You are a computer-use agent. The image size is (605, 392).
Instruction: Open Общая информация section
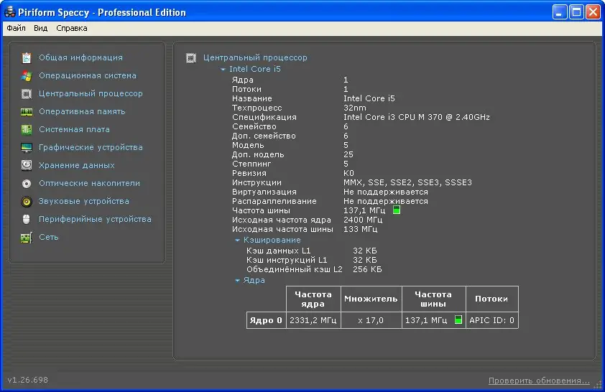pyautogui.click(x=80, y=57)
